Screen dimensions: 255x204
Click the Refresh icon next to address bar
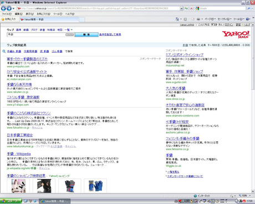coord(186,8)
